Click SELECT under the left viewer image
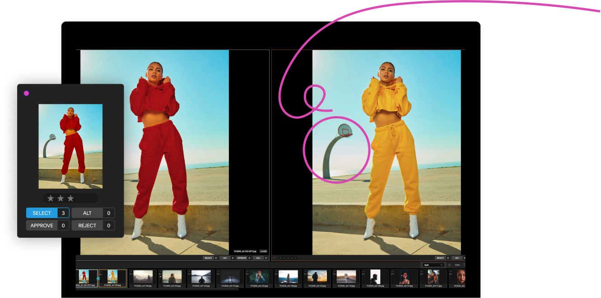The height and width of the screenshot is (298, 601). pyautogui.click(x=208, y=258)
